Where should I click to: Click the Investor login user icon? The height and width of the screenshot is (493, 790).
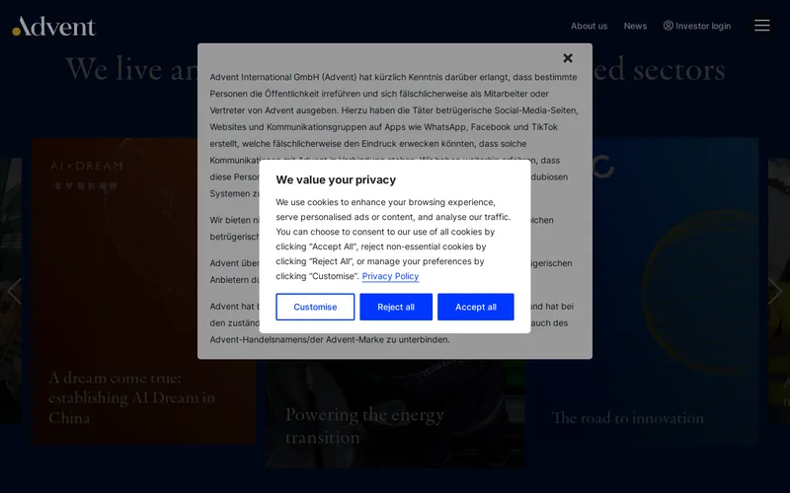pyautogui.click(x=669, y=26)
